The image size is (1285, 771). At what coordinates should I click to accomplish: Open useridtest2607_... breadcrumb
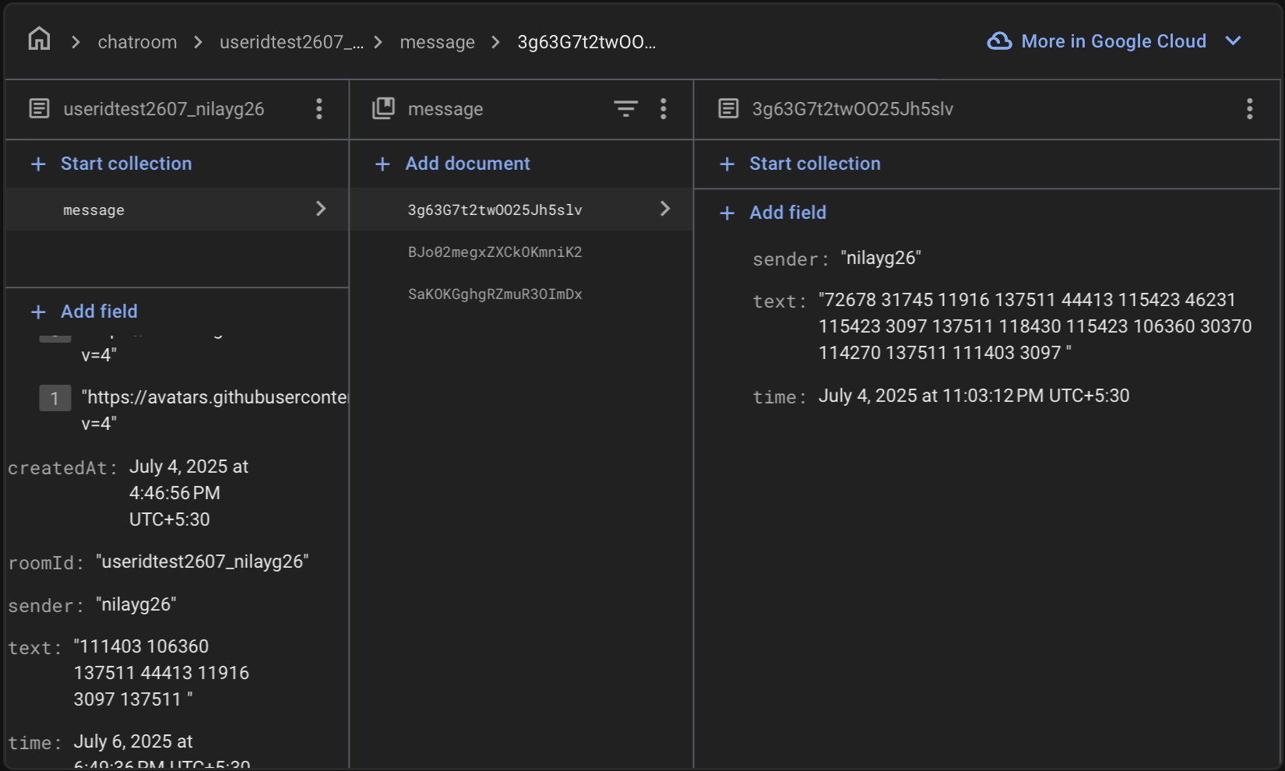[291, 42]
